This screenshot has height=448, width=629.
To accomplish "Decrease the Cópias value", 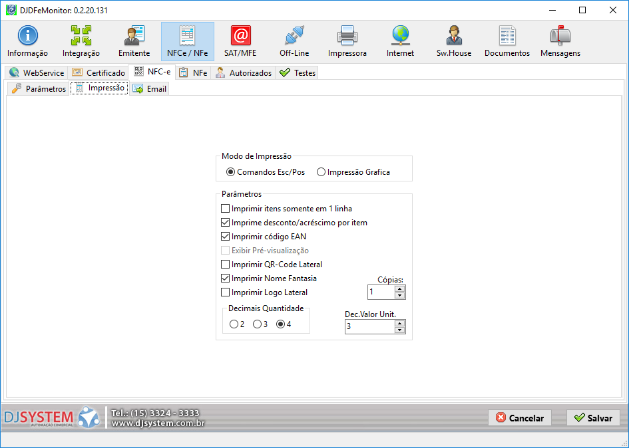I will pos(399,296).
